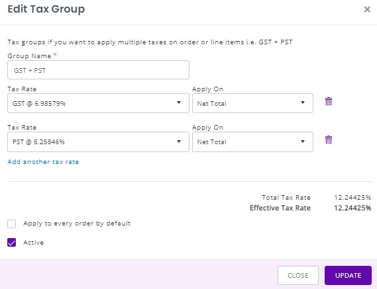The width and height of the screenshot is (377, 289).
Task: Expand second Apply On Net Total dropdown
Action: point(252,142)
